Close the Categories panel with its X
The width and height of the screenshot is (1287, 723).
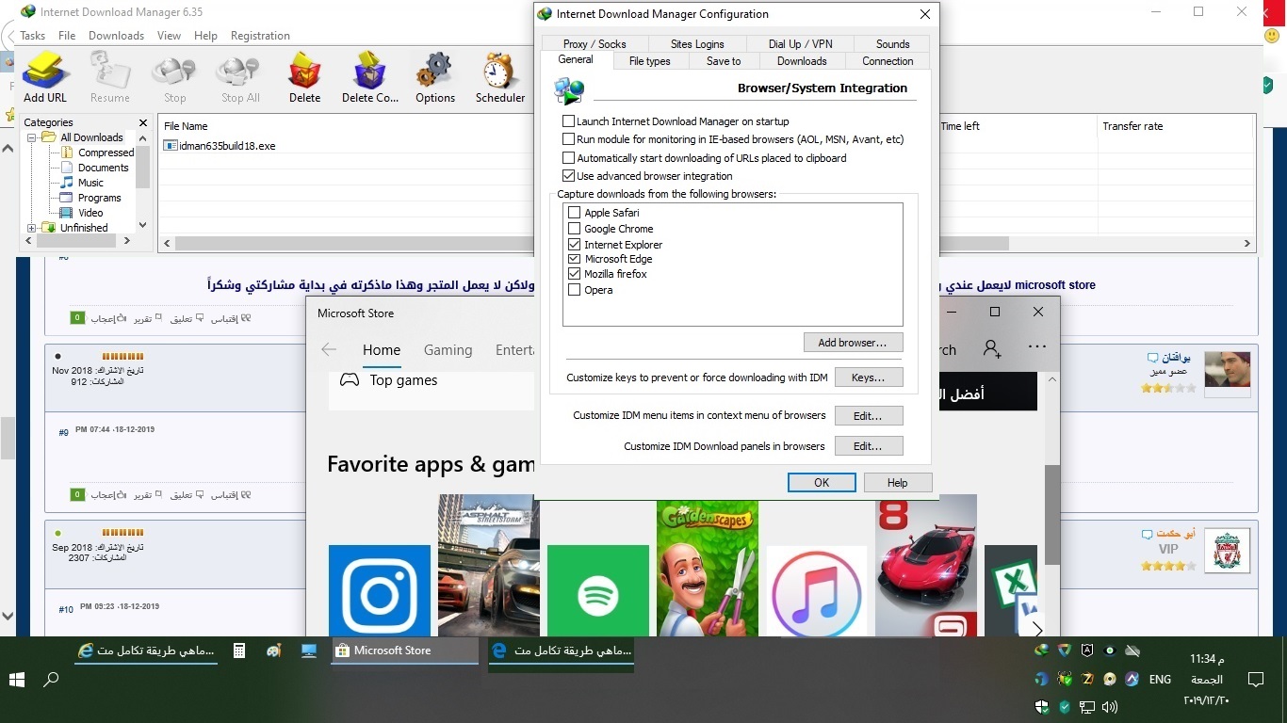[143, 122]
